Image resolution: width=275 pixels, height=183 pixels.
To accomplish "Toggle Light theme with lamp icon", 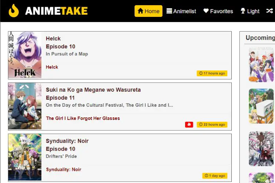I will tap(250, 11).
